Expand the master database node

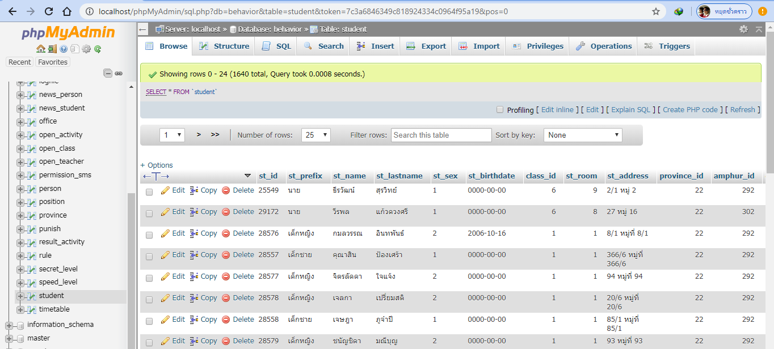(9, 338)
